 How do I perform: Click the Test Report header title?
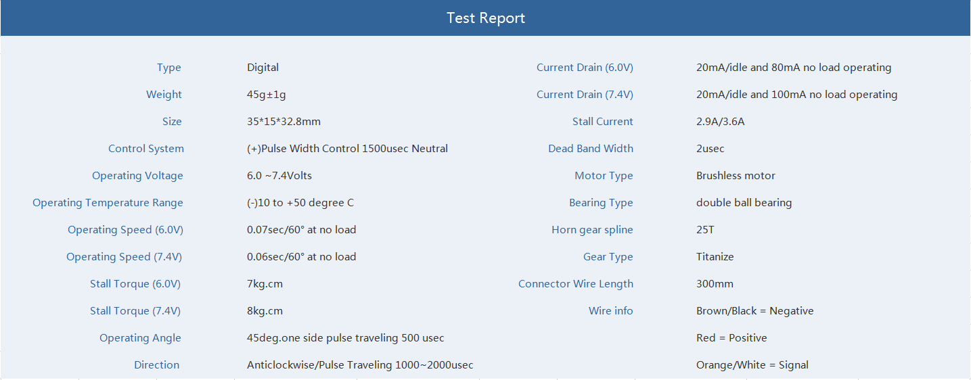pyautogui.click(x=486, y=18)
